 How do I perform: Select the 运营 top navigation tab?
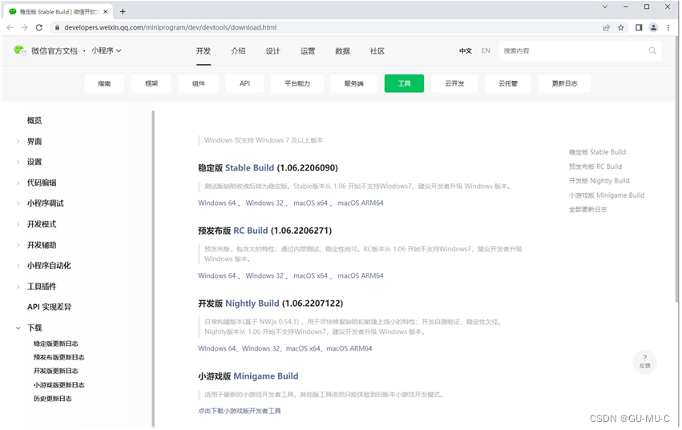[x=308, y=51]
